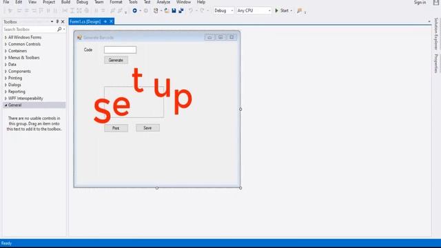Open the View menu
The height and width of the screenshot is (248, 441).
coord(32,2)
